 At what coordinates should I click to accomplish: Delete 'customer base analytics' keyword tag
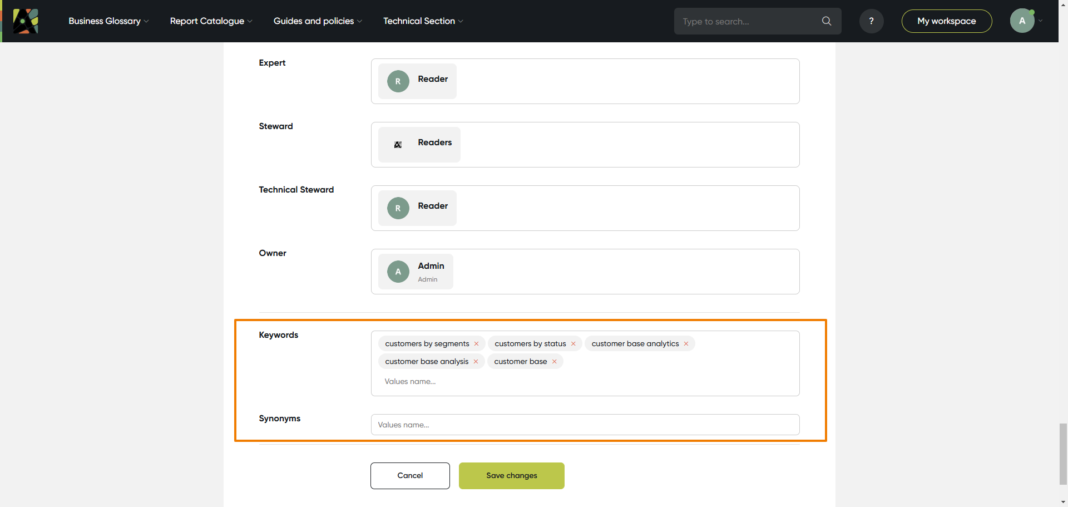coord(686,344)
